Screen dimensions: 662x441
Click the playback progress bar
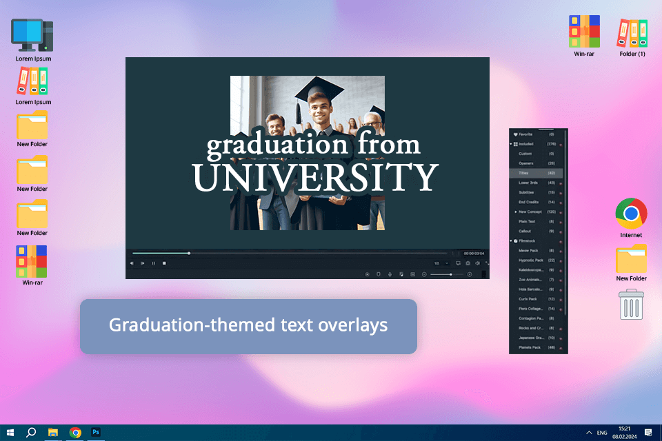point(290,253)
